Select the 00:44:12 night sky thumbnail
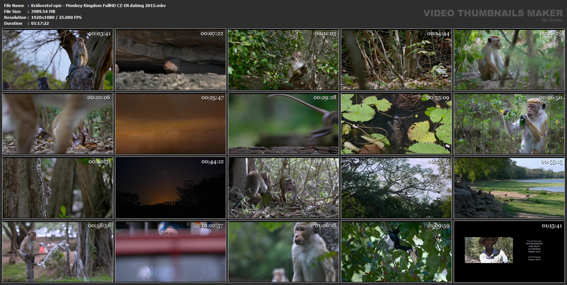 point(170,188)
